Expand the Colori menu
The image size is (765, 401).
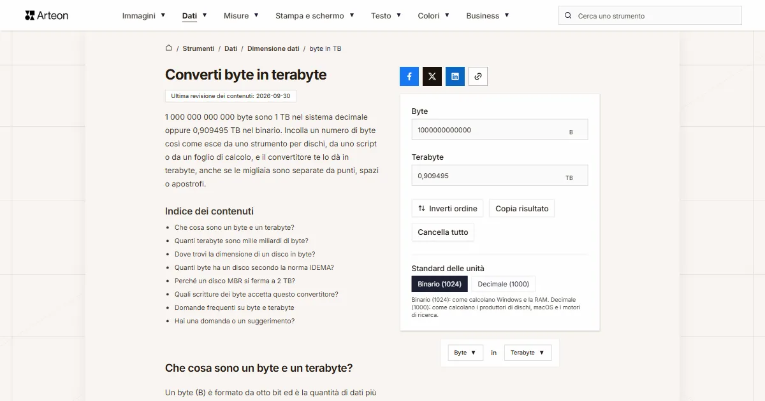433,15
